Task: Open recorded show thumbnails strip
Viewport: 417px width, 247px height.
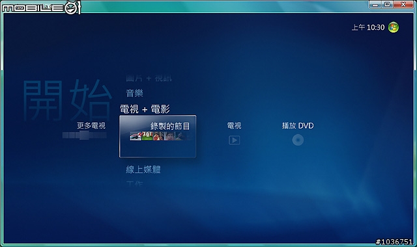Action: [161, 136]
